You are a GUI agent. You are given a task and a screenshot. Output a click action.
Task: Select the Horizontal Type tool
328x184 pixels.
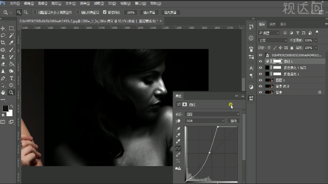click(x=11, y=78)
